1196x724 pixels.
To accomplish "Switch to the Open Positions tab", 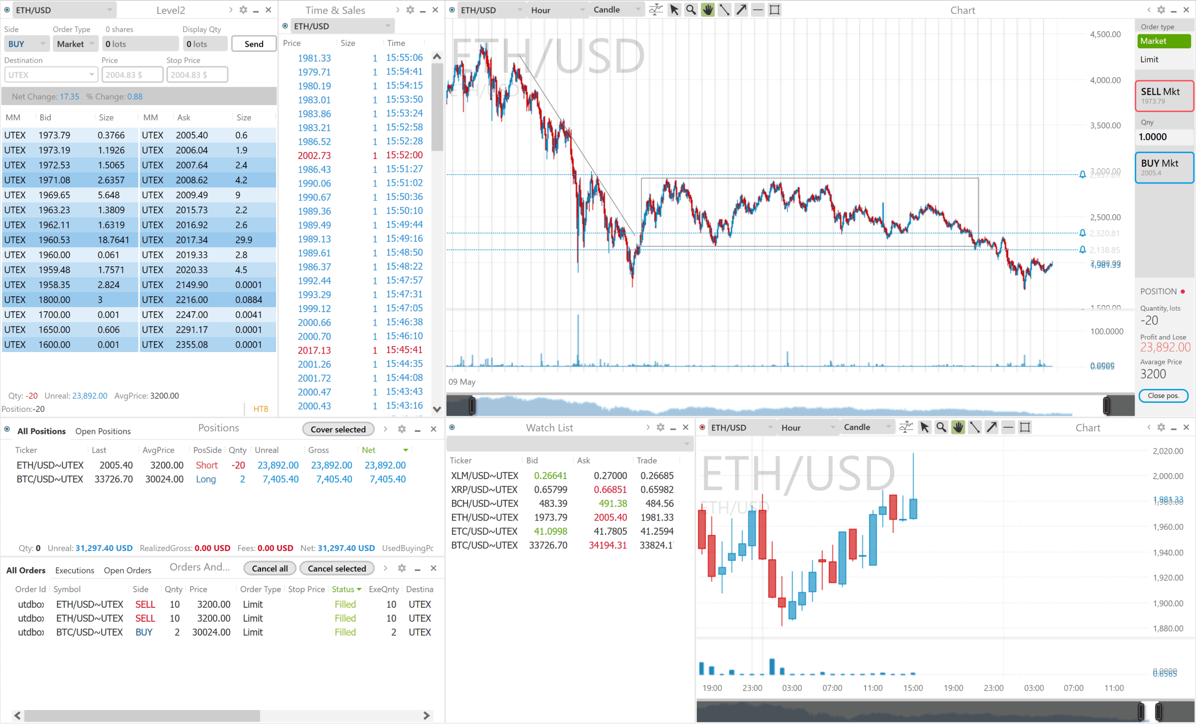I will 103,431.
